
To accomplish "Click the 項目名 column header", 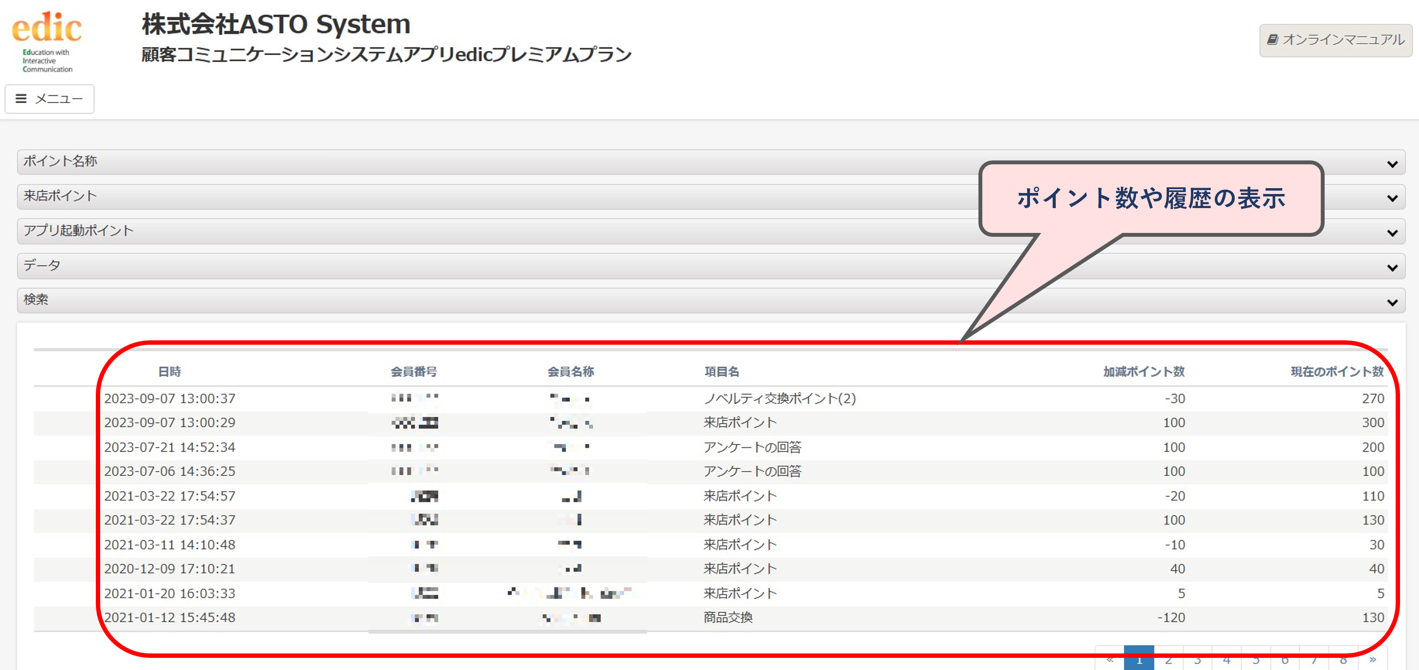I will click(x=722, y=371).
